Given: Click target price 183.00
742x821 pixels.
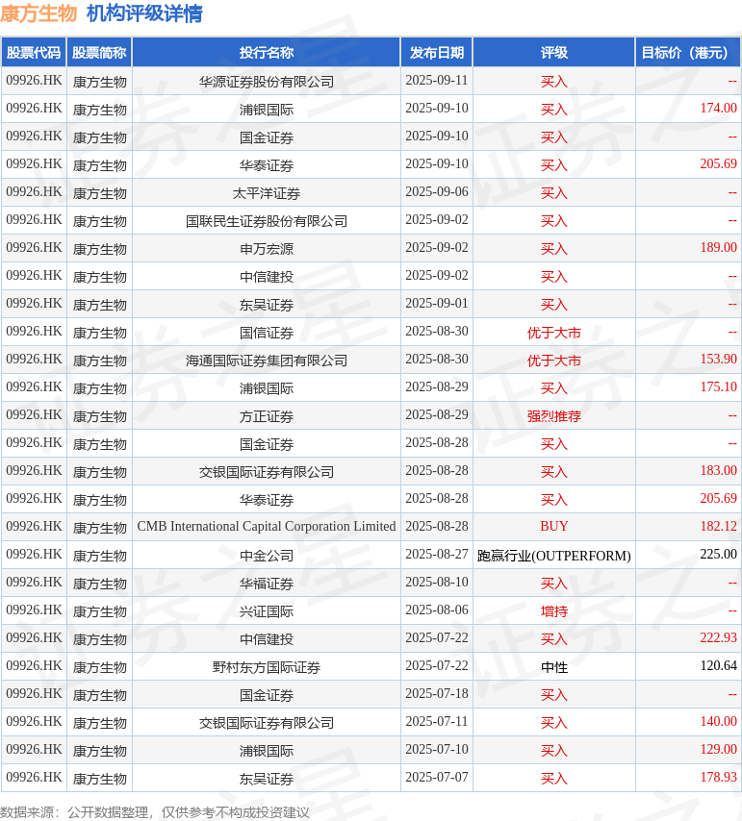Looking at the screenshot, I should (x=718, y=471).
